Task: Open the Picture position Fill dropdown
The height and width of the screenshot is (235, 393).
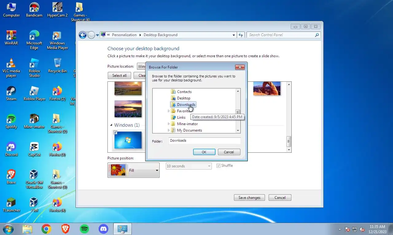Action: (134, 170)
